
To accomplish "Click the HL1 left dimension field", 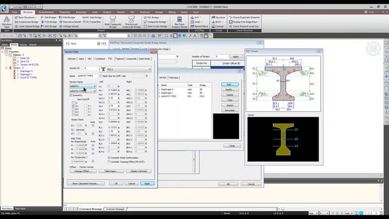I will tap(112, 90).
